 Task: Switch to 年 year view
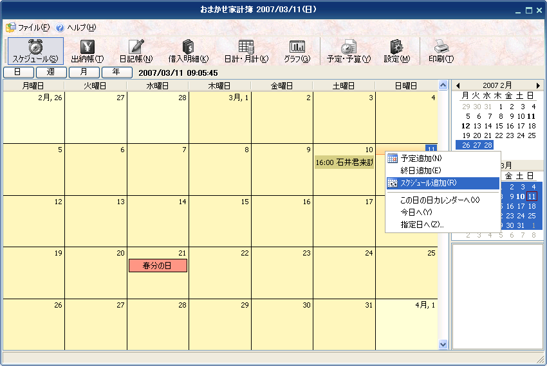point(116,73)
